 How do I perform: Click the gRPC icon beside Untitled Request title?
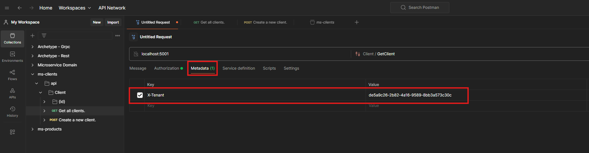coord(134,37)
